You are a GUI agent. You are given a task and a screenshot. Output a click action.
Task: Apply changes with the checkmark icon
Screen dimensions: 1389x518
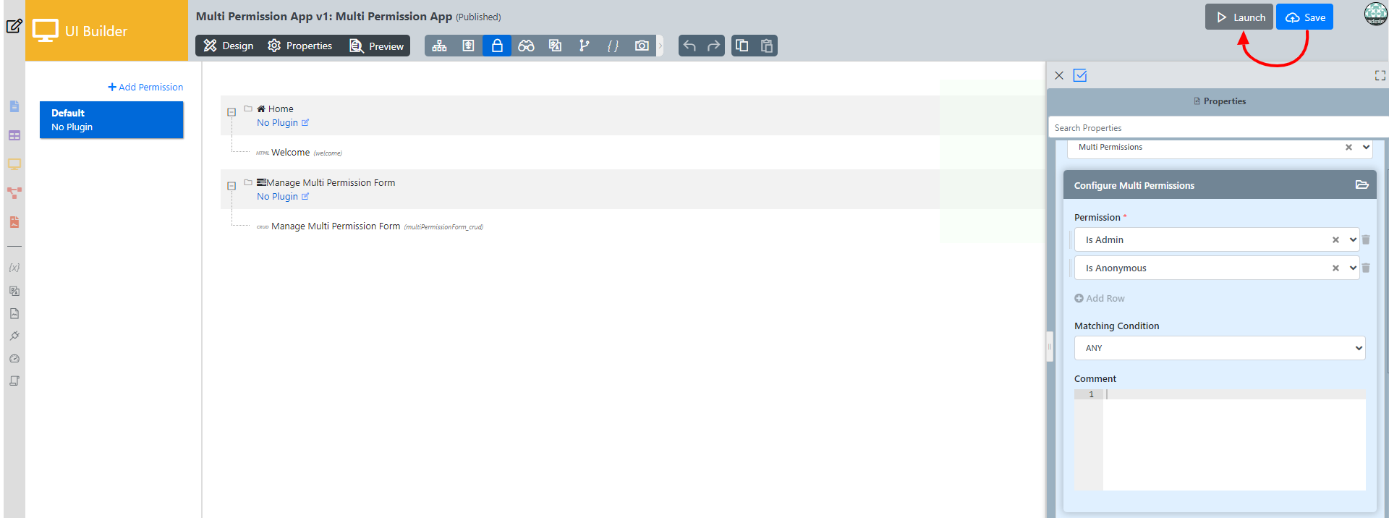coord(1080,75)
